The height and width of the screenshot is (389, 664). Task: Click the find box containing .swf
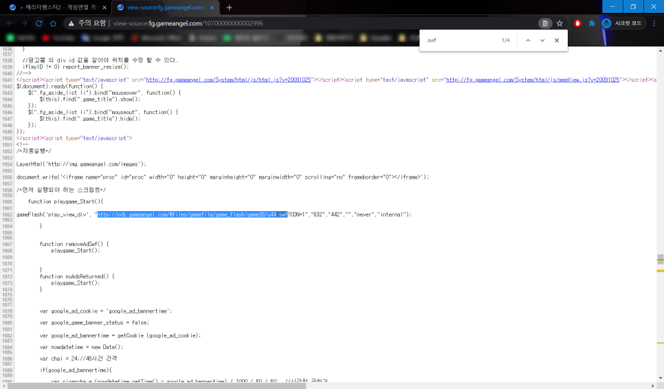[x=459, y=41]
